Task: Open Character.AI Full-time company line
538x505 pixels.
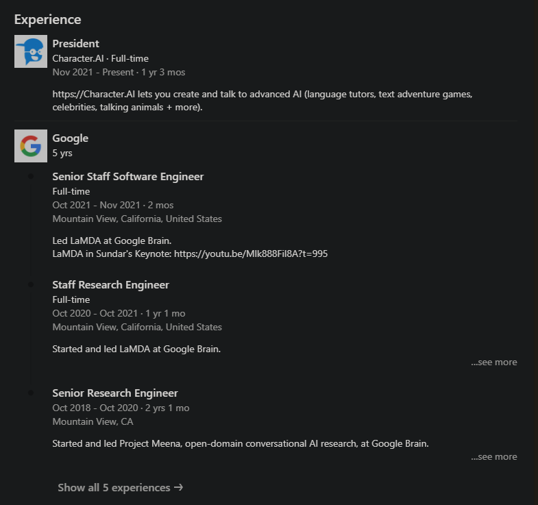Action: [x=101, y=58]
